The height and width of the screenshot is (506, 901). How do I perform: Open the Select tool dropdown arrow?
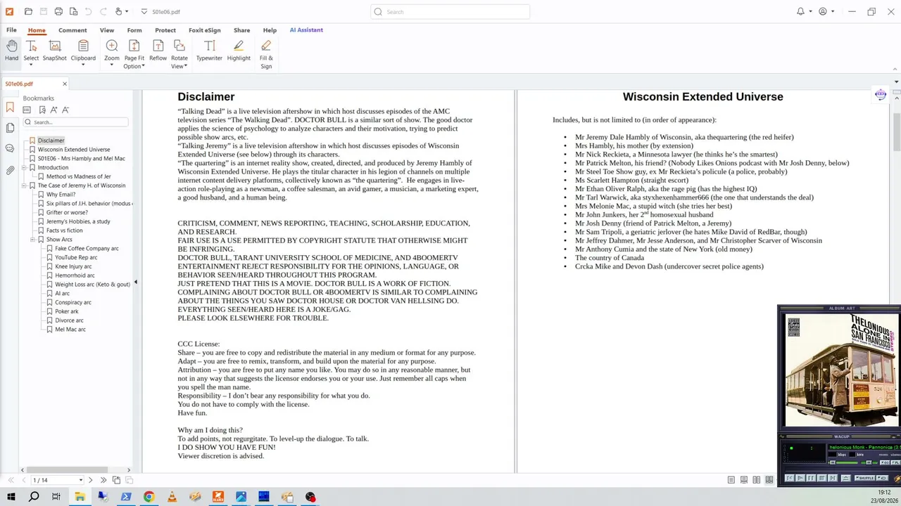pos(31,65)
